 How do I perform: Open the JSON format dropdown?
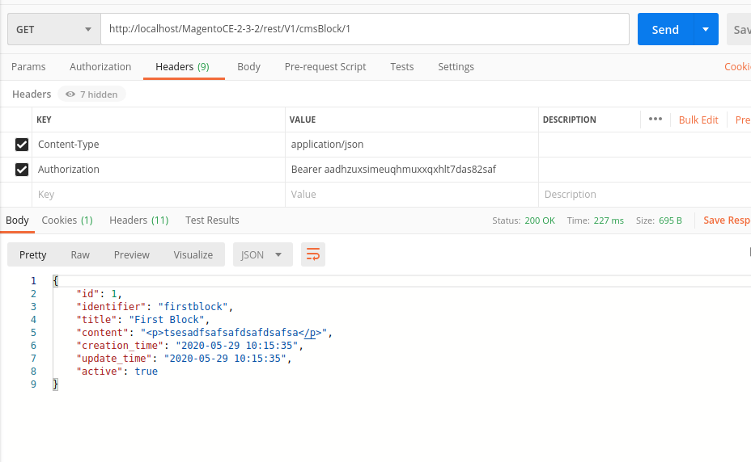tap(262, 254)
